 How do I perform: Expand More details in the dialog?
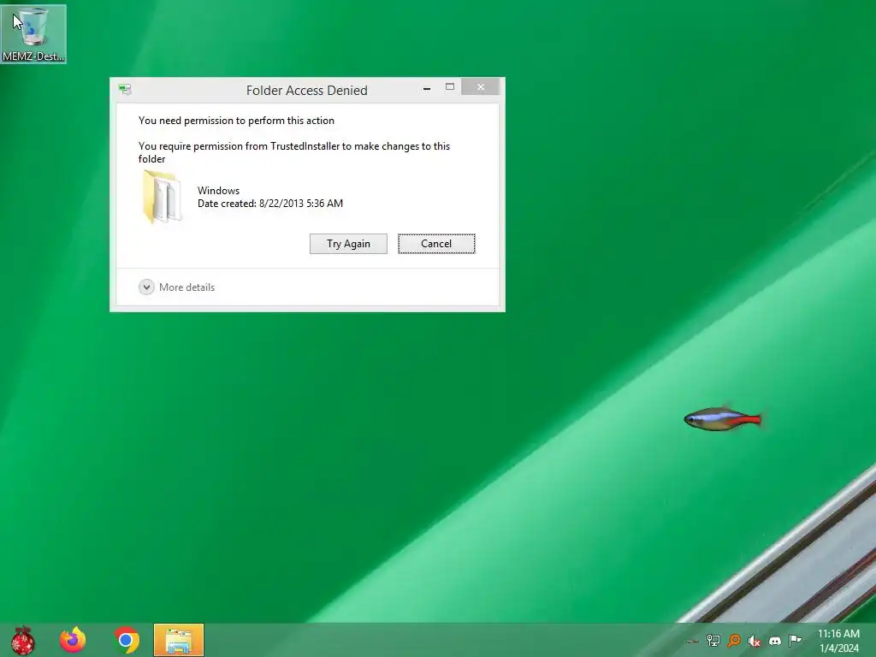point(176,287)
